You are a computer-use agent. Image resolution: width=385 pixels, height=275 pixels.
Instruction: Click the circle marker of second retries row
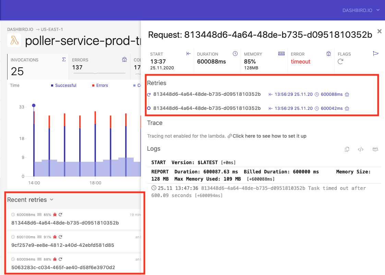tap(149, 108)
